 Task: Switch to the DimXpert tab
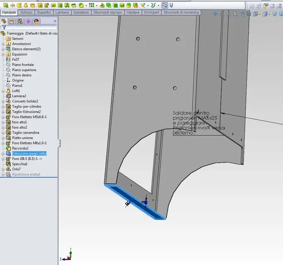152,12
